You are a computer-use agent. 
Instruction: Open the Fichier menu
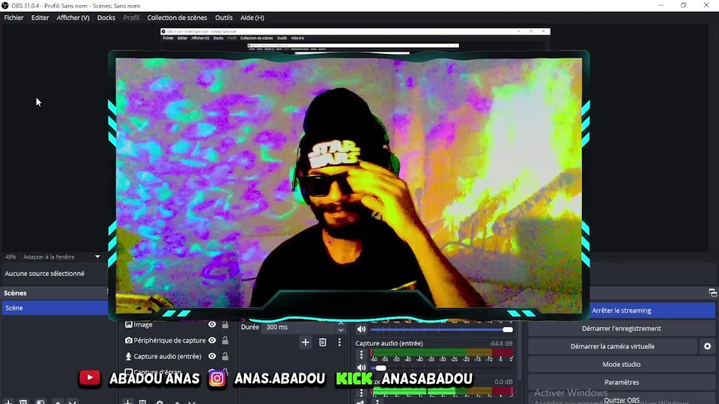pyautogui.click(x=14, y=17)
